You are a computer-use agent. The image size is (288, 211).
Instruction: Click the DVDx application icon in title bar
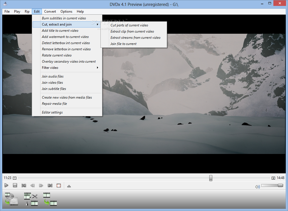(4, 3)
